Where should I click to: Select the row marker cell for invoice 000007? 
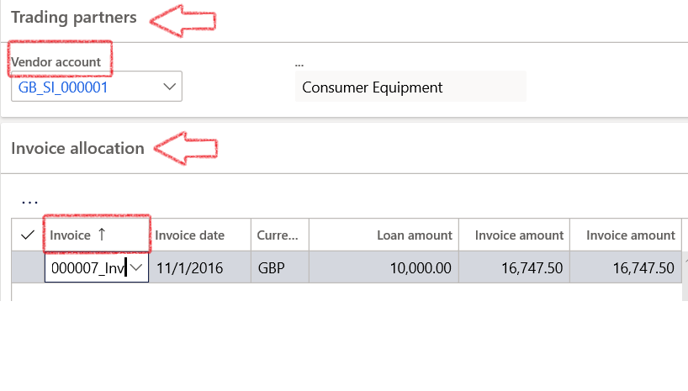(28, 267)
